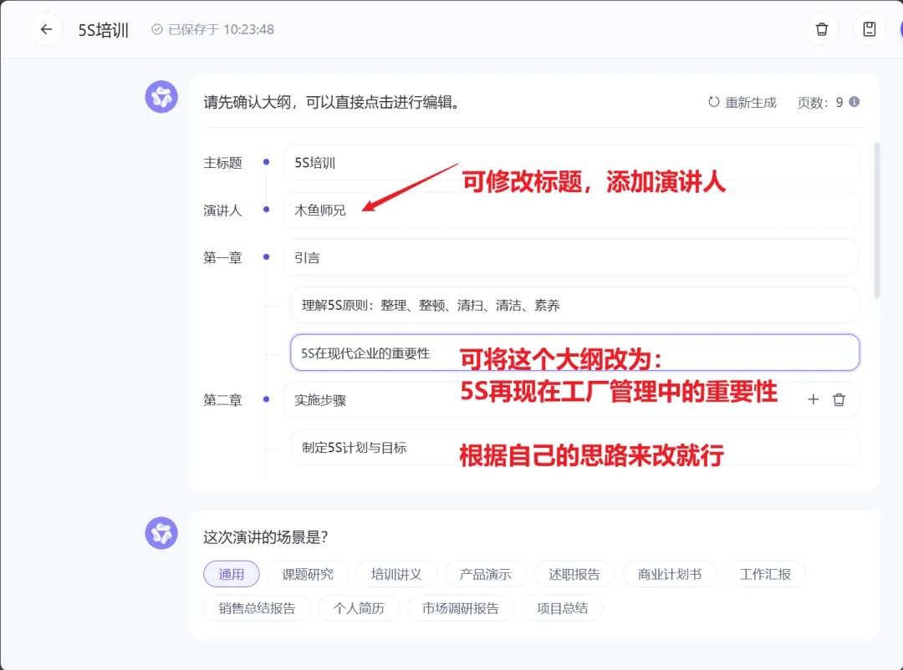
Task: Click the 重新生成 regenerate button
Action: 742,102
